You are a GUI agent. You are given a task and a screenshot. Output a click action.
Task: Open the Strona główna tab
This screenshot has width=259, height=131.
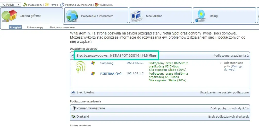pos(31,16)
